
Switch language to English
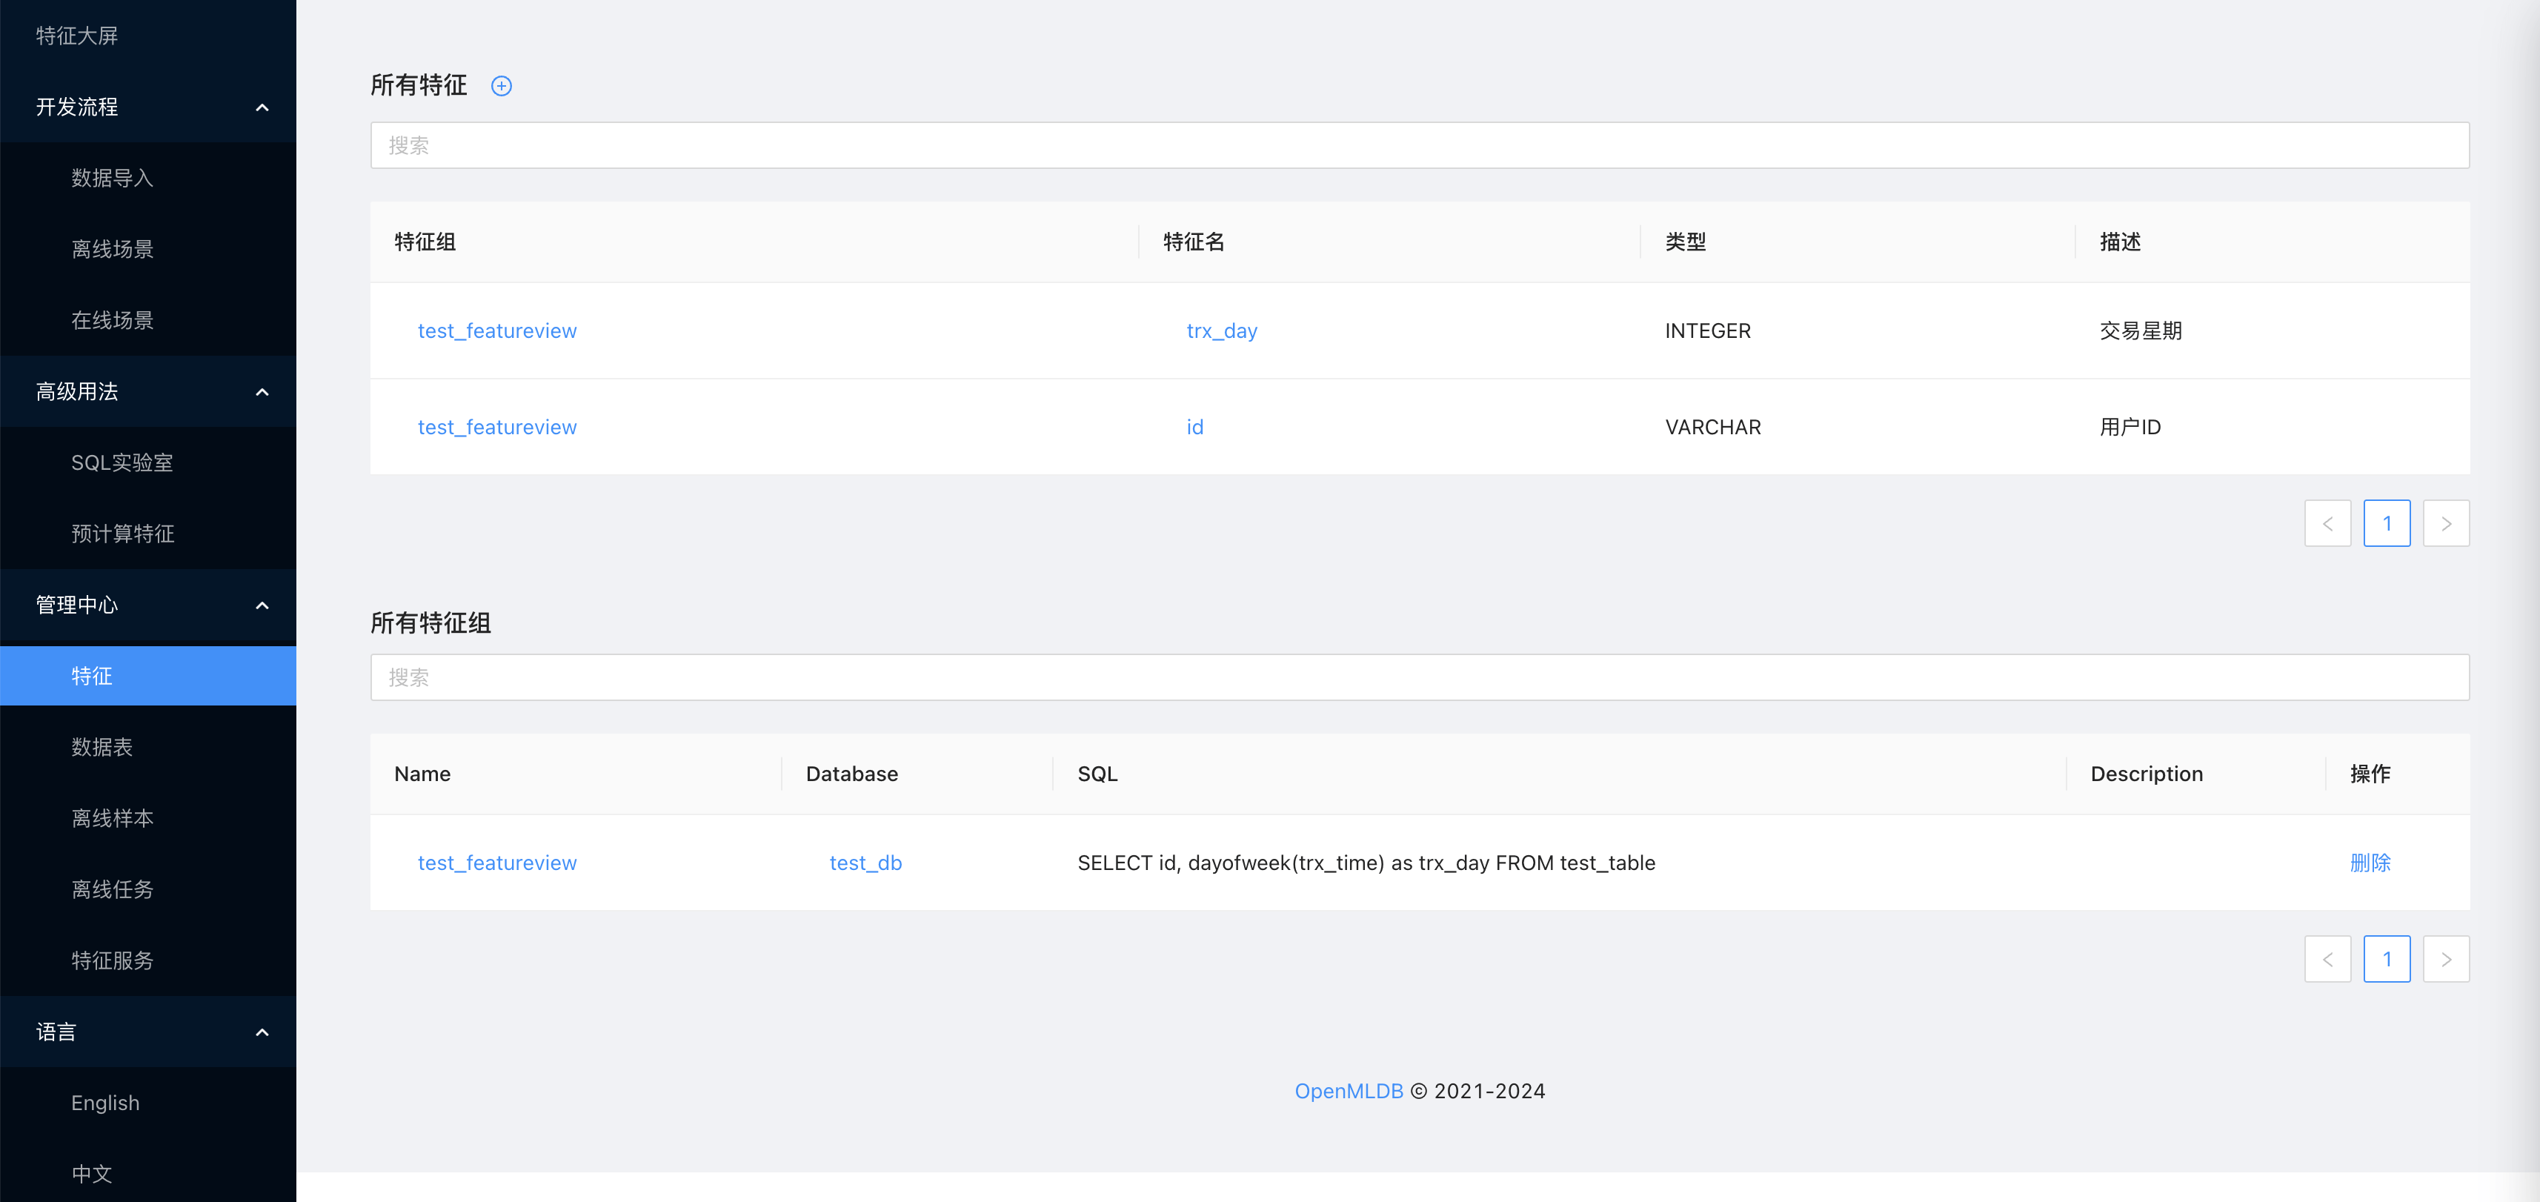[x=104, y=1103]
